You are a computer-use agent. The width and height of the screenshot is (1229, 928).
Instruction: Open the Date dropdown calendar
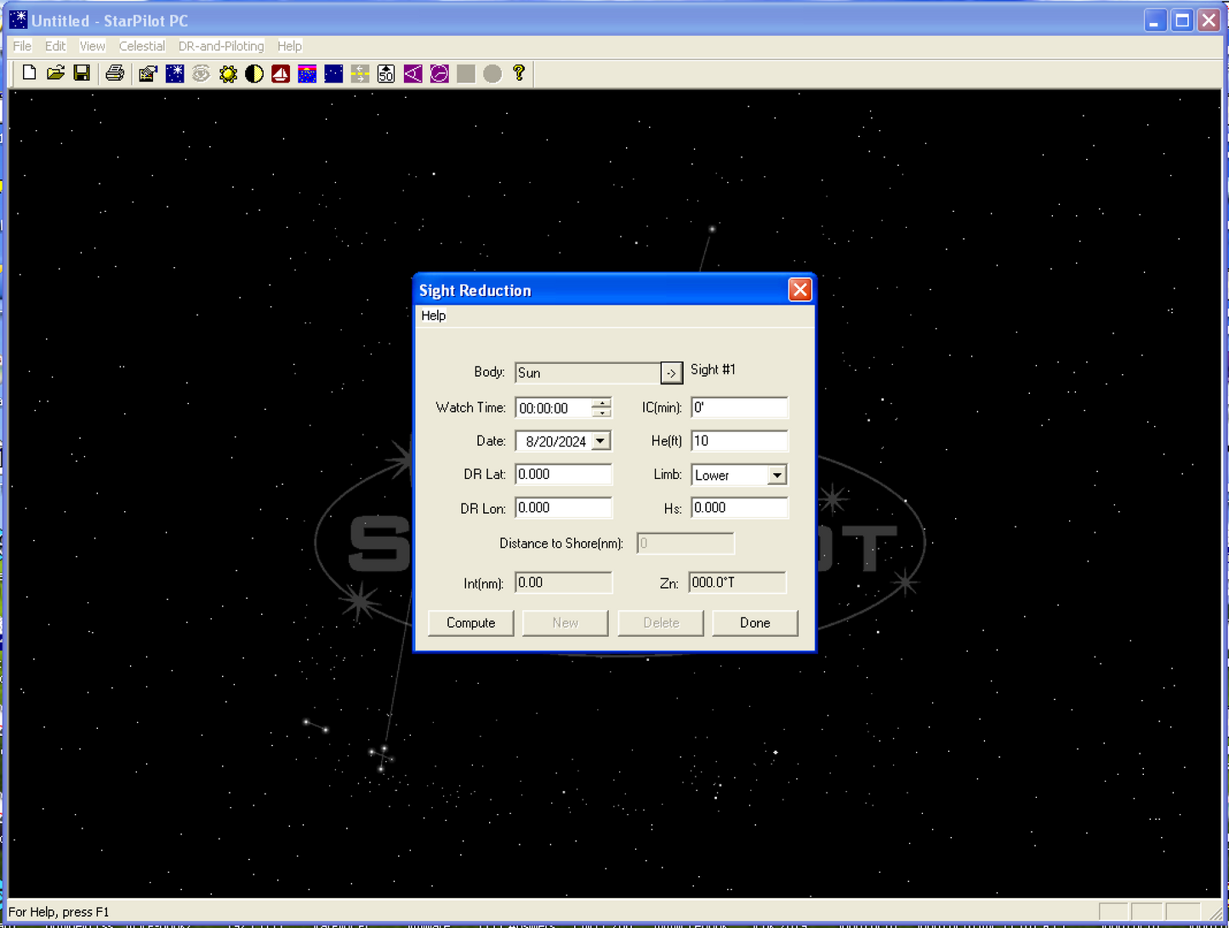coord(600,441)
